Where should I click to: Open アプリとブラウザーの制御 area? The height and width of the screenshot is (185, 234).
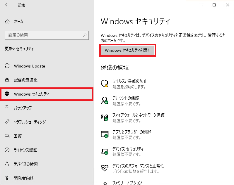click(131, 132)
